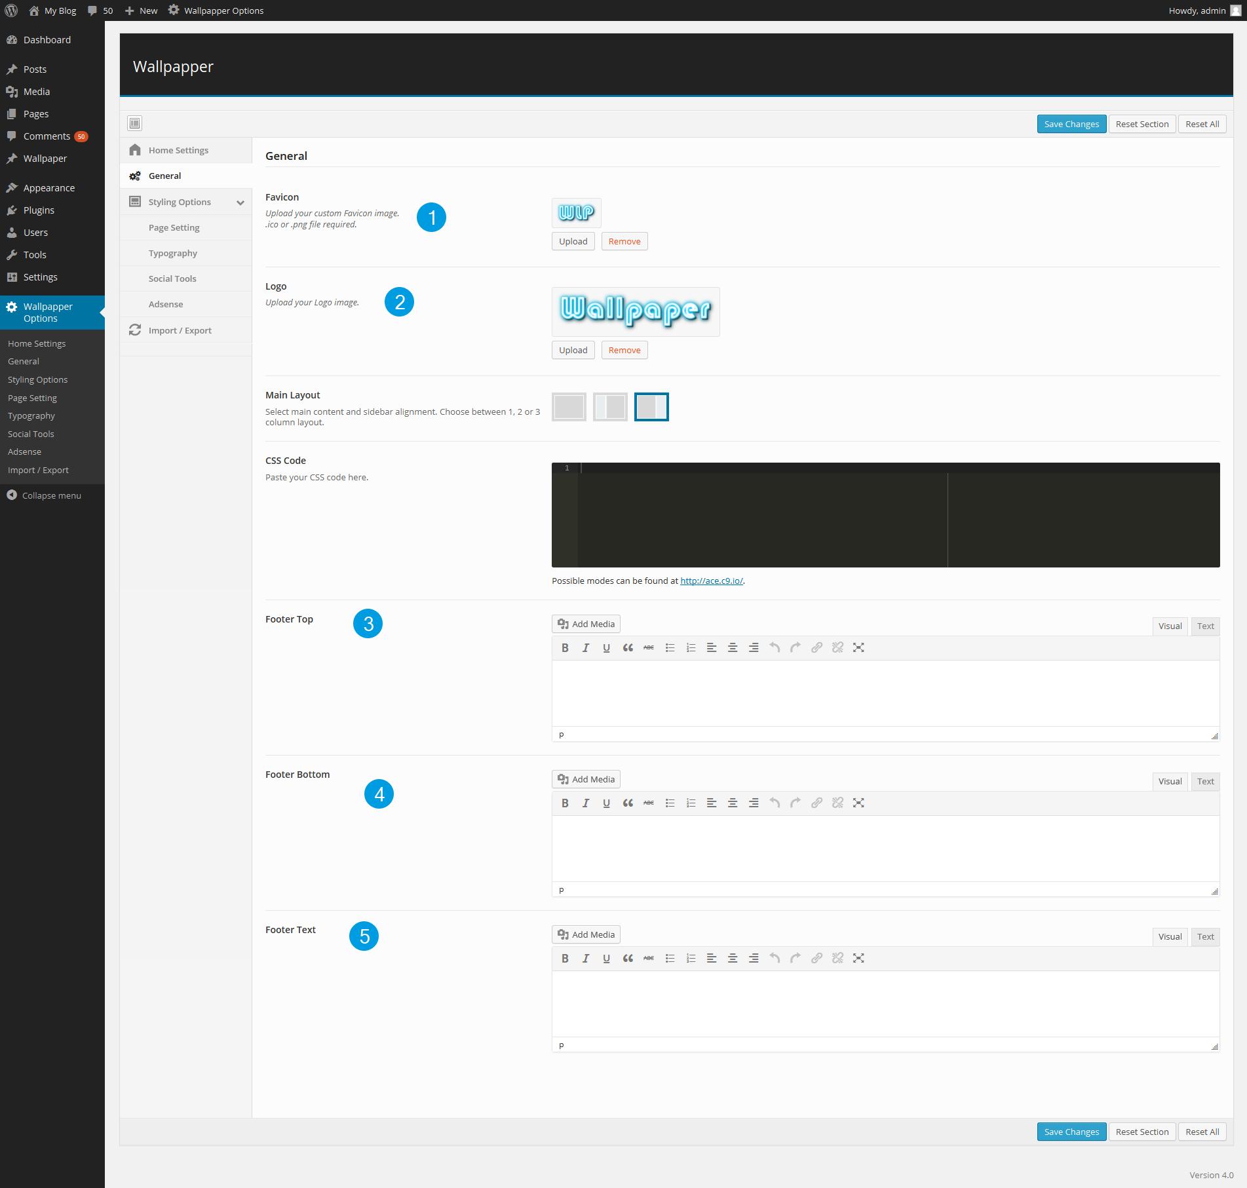Click blockquote icon in Footer Text editor
Screen dimensions: 1247x1188
click(x=628, y=959)
